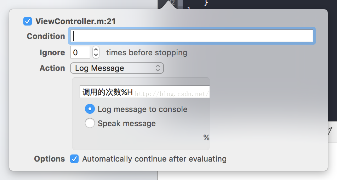Decrease ignore count with stepper down arrow
Screen dimensions: 337x180
(x=96, y=55)
